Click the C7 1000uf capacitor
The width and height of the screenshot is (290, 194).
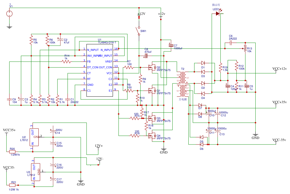tap(170, 45)
